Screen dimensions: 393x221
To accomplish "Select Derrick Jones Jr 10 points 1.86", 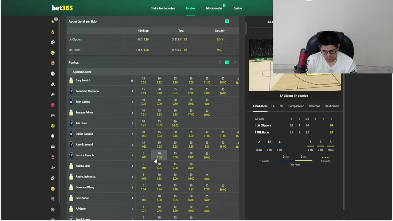I will [159, 155].
